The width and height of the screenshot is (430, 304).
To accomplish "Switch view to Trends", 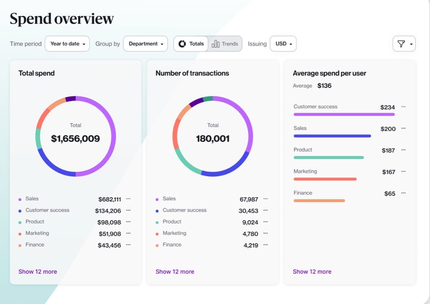I will point(225,44).
